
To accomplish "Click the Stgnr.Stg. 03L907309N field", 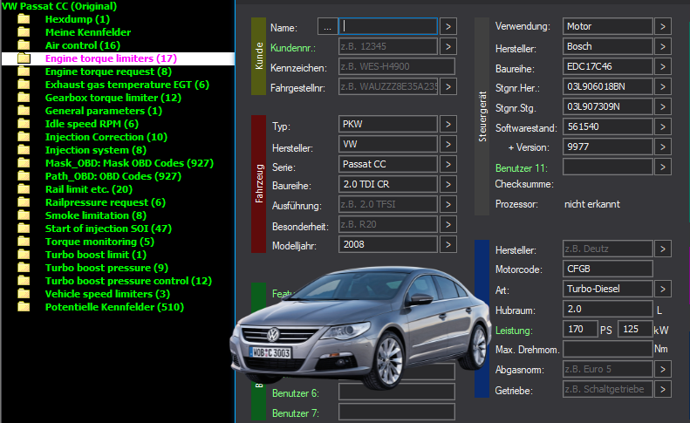I will 608,106.
